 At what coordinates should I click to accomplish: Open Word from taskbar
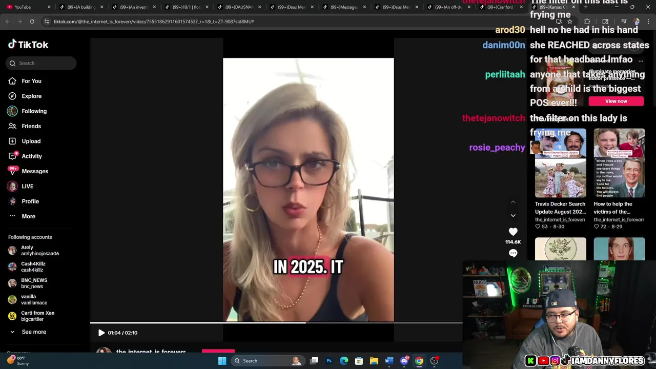coord(389,361)
